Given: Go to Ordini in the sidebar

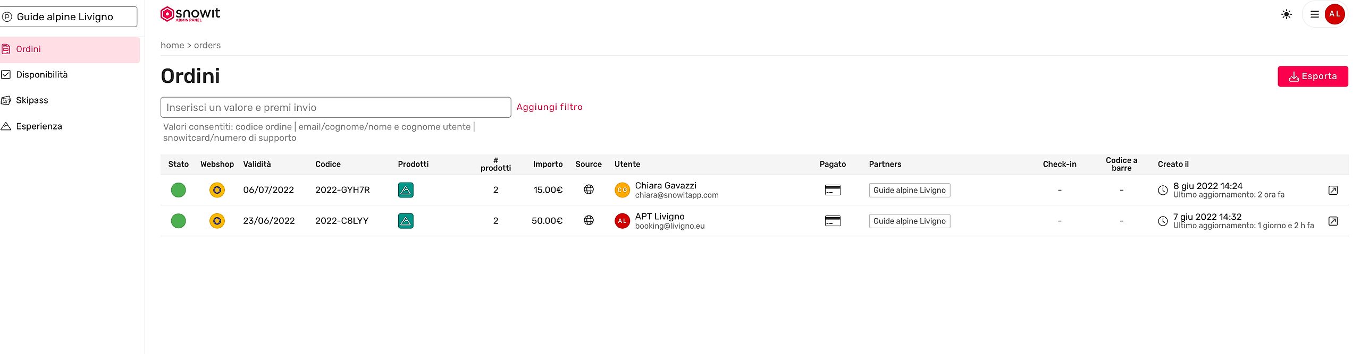Looking at the screenshot, I should click(29, 49).
